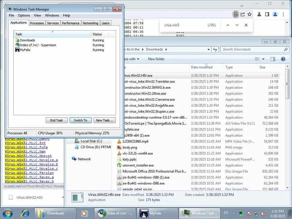Click the network tray icon
The image size is (292, 219).
256,214
